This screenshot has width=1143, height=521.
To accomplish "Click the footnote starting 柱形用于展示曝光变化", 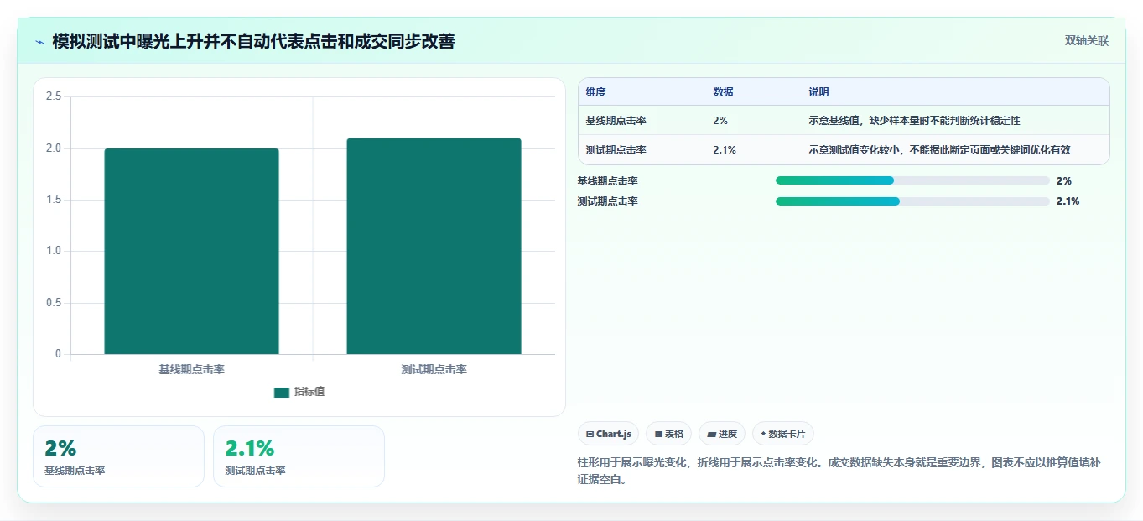I will pyautogui.click(x=839, y=471).
